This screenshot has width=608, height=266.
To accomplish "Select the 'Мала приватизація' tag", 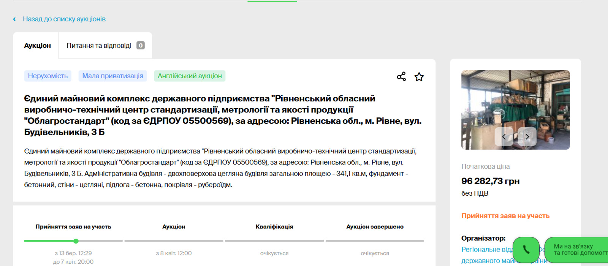I will tap(112, 76).
